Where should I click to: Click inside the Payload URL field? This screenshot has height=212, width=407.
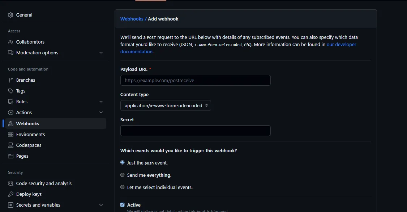click(x=195, y=80)
